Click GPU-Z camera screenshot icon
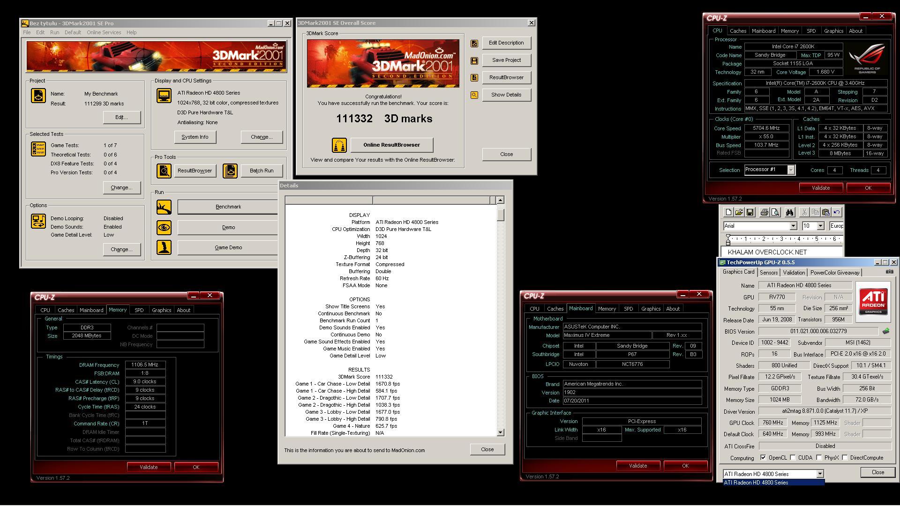This screenshot has width=900, height=506. pos(889,272)
